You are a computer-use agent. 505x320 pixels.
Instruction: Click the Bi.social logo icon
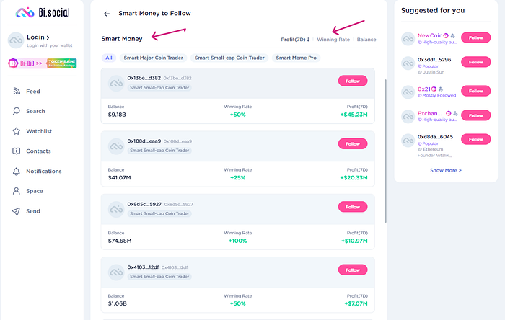[x=25, y=12]
